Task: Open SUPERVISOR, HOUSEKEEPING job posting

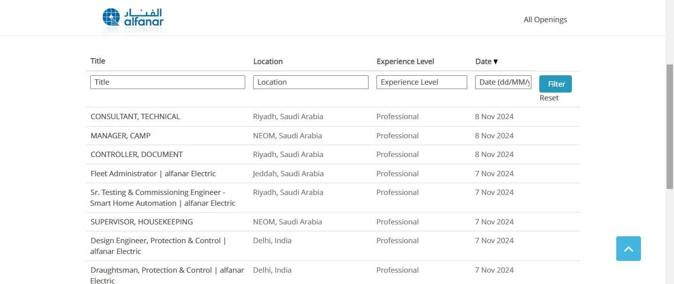Action: tap(142, 222)
